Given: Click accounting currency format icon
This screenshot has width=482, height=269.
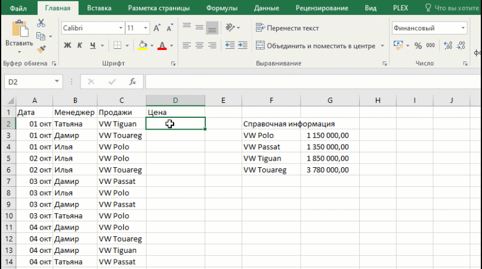Looking at the screenshot, I should pyautogui.click(x=398, y=45).
